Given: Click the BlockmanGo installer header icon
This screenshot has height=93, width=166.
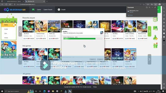Looking at the screenshot, I should click(102, 33).
